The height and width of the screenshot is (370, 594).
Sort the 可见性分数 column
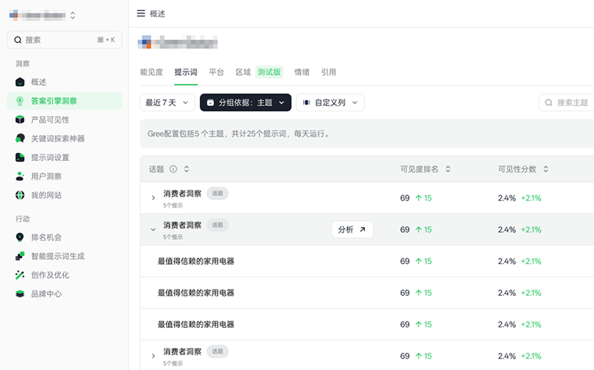[x=546, y=169]
